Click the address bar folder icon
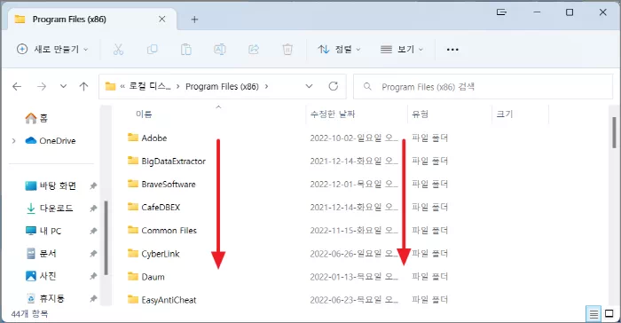The image size is (621, 323). (x=111, y=86)
